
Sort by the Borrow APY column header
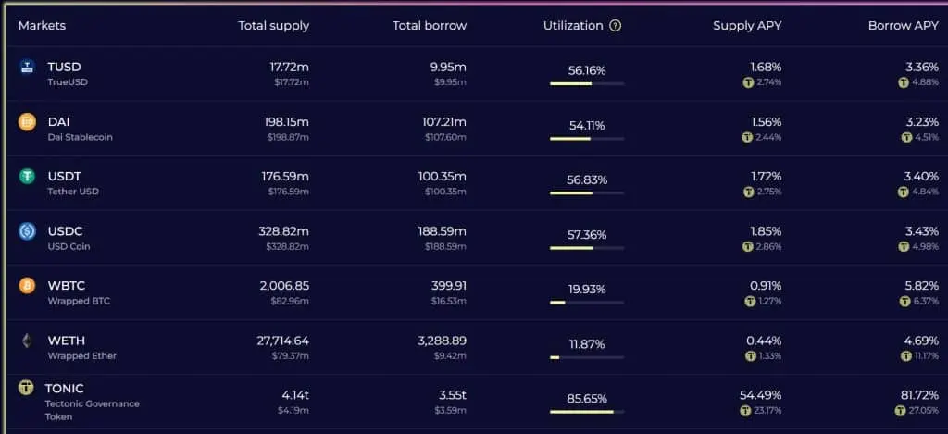(x=904, y=25)
